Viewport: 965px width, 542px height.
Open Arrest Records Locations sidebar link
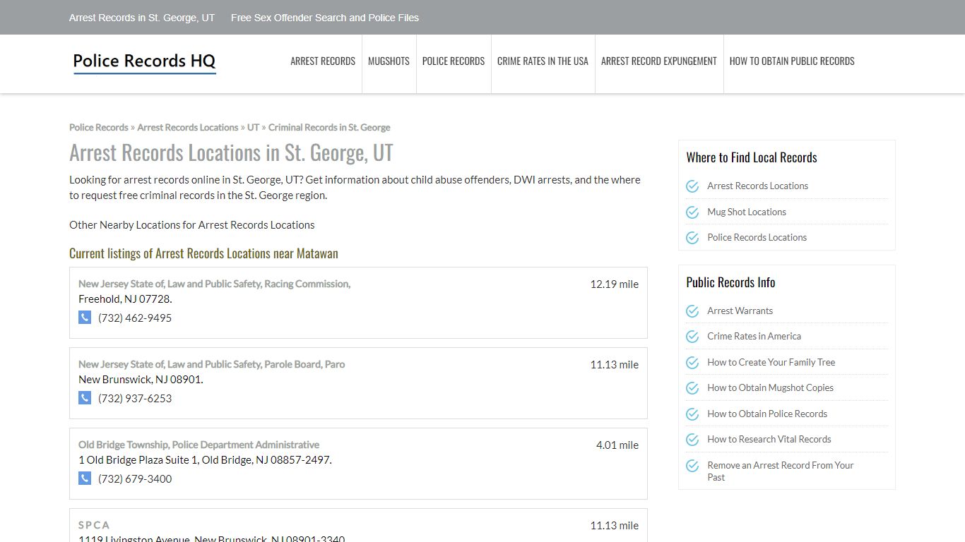pyautogui.click(x=757, y=186)
